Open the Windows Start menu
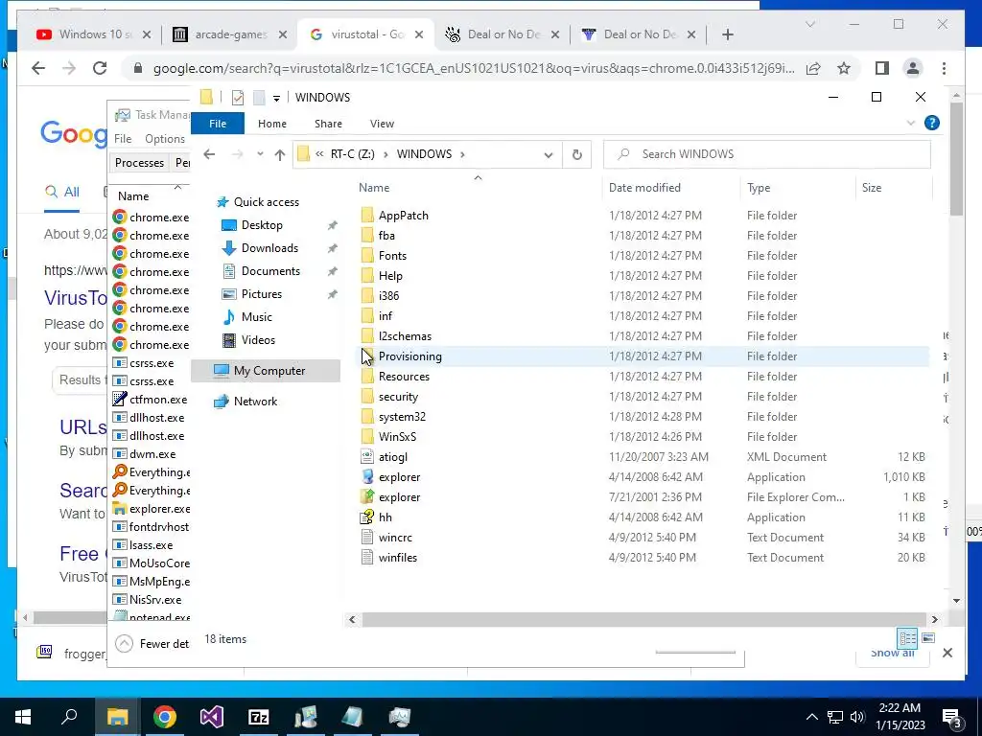The height and width of the screenshot is (736, 982). click(23, 717)
